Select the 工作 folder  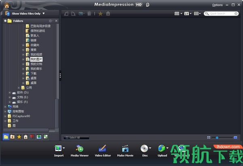(x=15, y=121)
